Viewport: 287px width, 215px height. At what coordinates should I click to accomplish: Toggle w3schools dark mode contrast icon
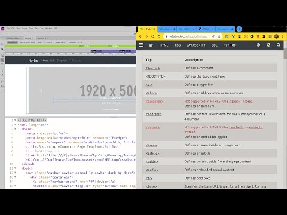pyautogui.click(x=258, y=45)
